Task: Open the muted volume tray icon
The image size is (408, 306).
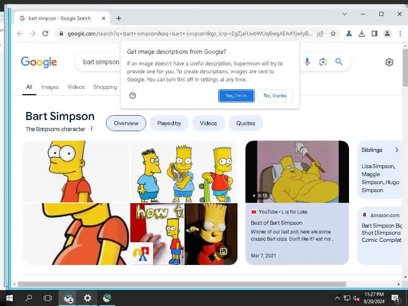Action: coord(357,298)
